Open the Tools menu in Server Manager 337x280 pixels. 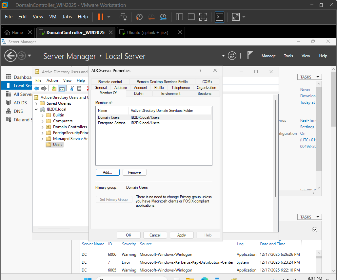pyautogui.click(x=288, y=56)
